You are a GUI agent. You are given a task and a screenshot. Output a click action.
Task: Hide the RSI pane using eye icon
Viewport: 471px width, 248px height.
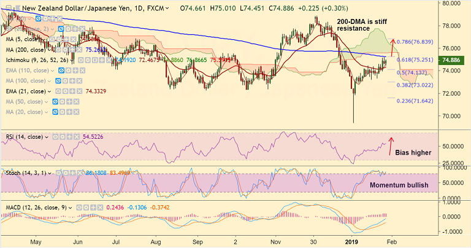pos(55,137)
